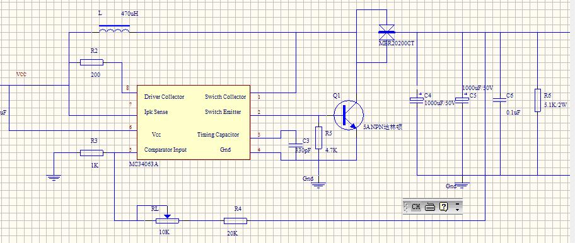The width and height of the screenshot is (575, 243).
Task: Select resistor R5 symbol
Action: tap(318, 138)
